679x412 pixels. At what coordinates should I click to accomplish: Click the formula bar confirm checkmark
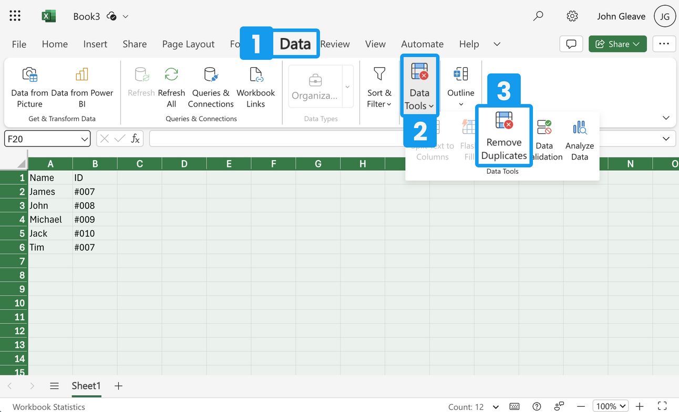click(120, 139)
